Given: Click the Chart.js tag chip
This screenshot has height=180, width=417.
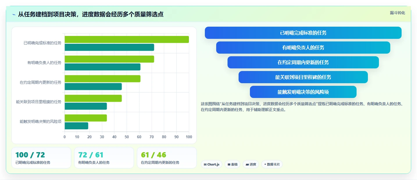Looking at the screenshot, I should pyautogui.click(x=212, y=164).
